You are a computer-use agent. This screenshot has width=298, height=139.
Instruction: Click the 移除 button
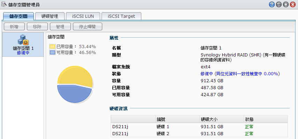(37, 27)
